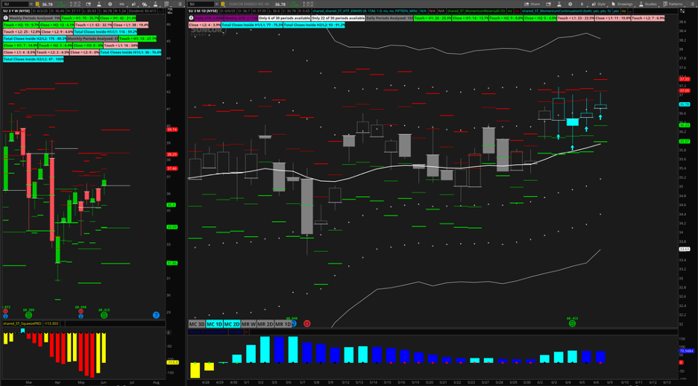This screenshot has width=698, height=386.
Task: Click info icon beside Weekly Periods Analyzed
Action: pyautogui.click(x=4, y=16)
